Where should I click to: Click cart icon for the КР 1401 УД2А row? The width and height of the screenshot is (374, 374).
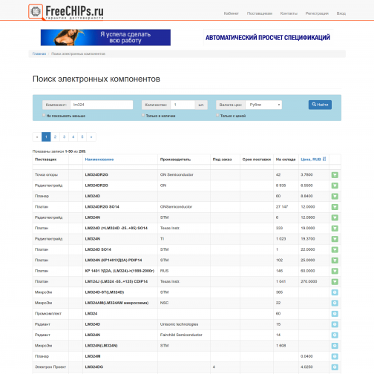tap(335, 271)
